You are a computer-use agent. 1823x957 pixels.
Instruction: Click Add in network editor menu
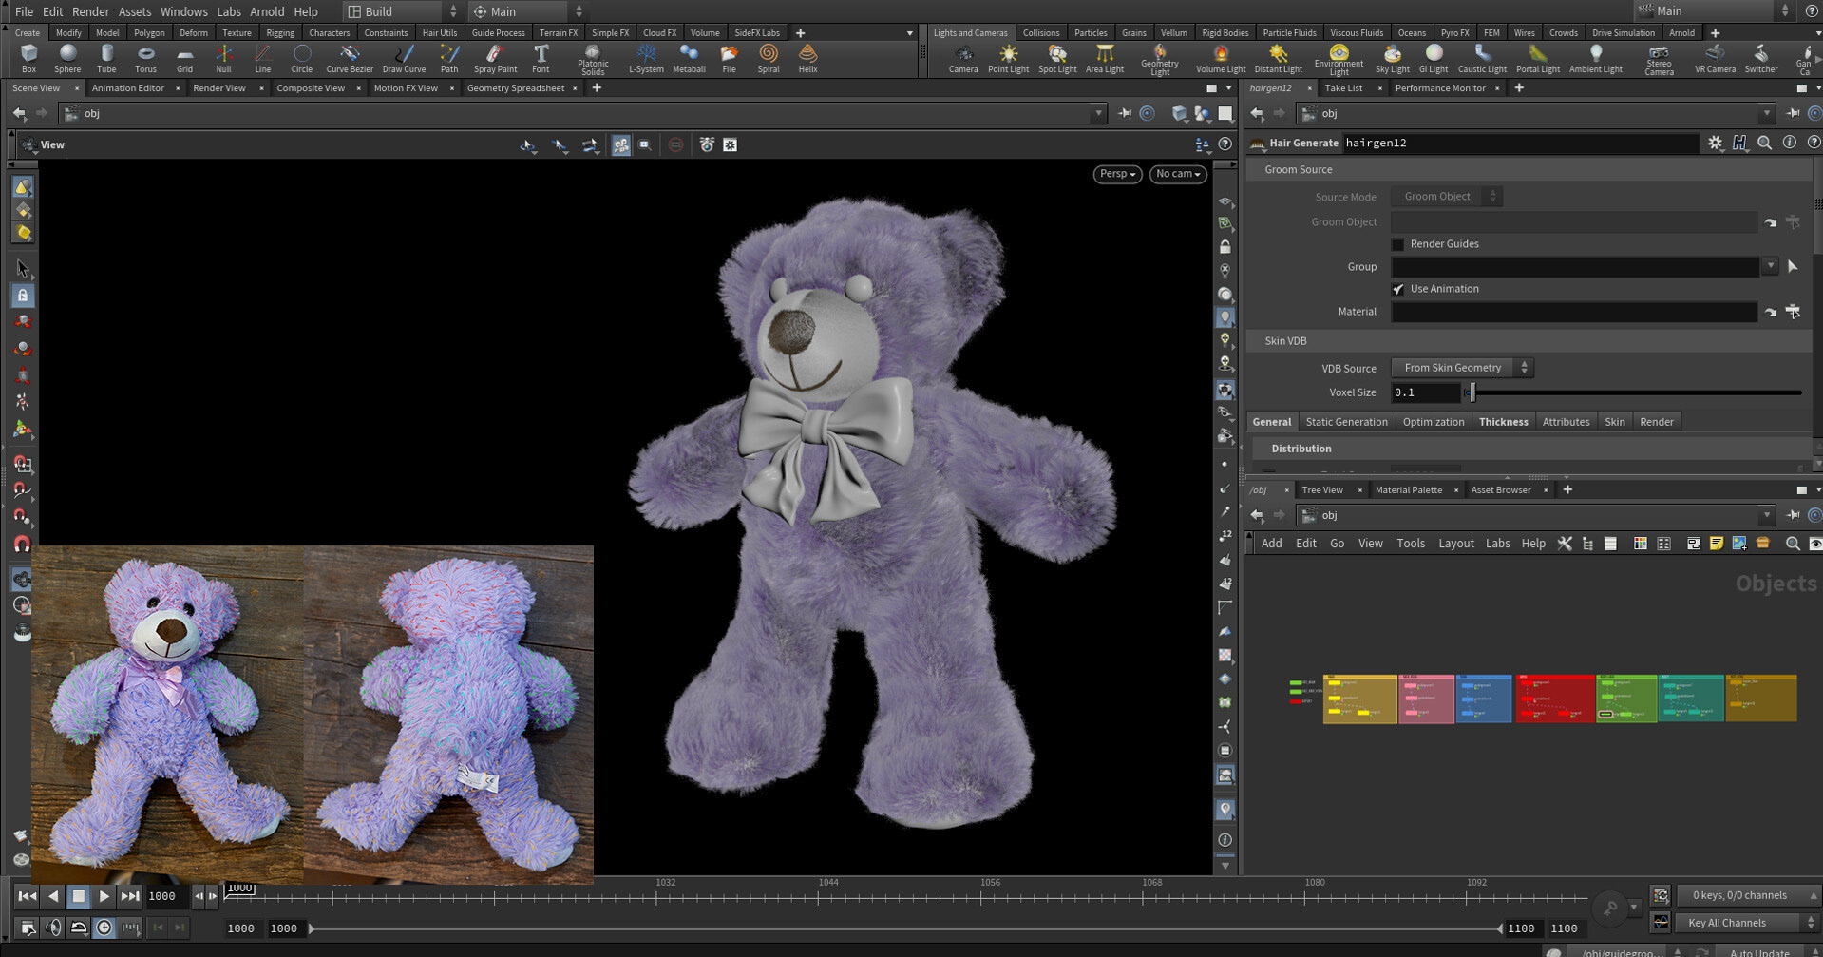coord(1271,544)
